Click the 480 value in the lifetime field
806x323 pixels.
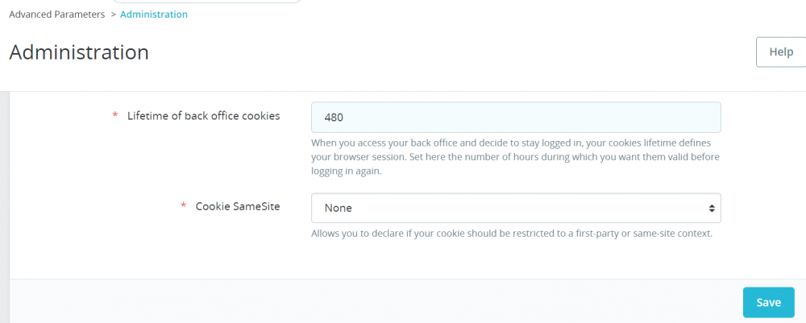click(x=334, y=118)
